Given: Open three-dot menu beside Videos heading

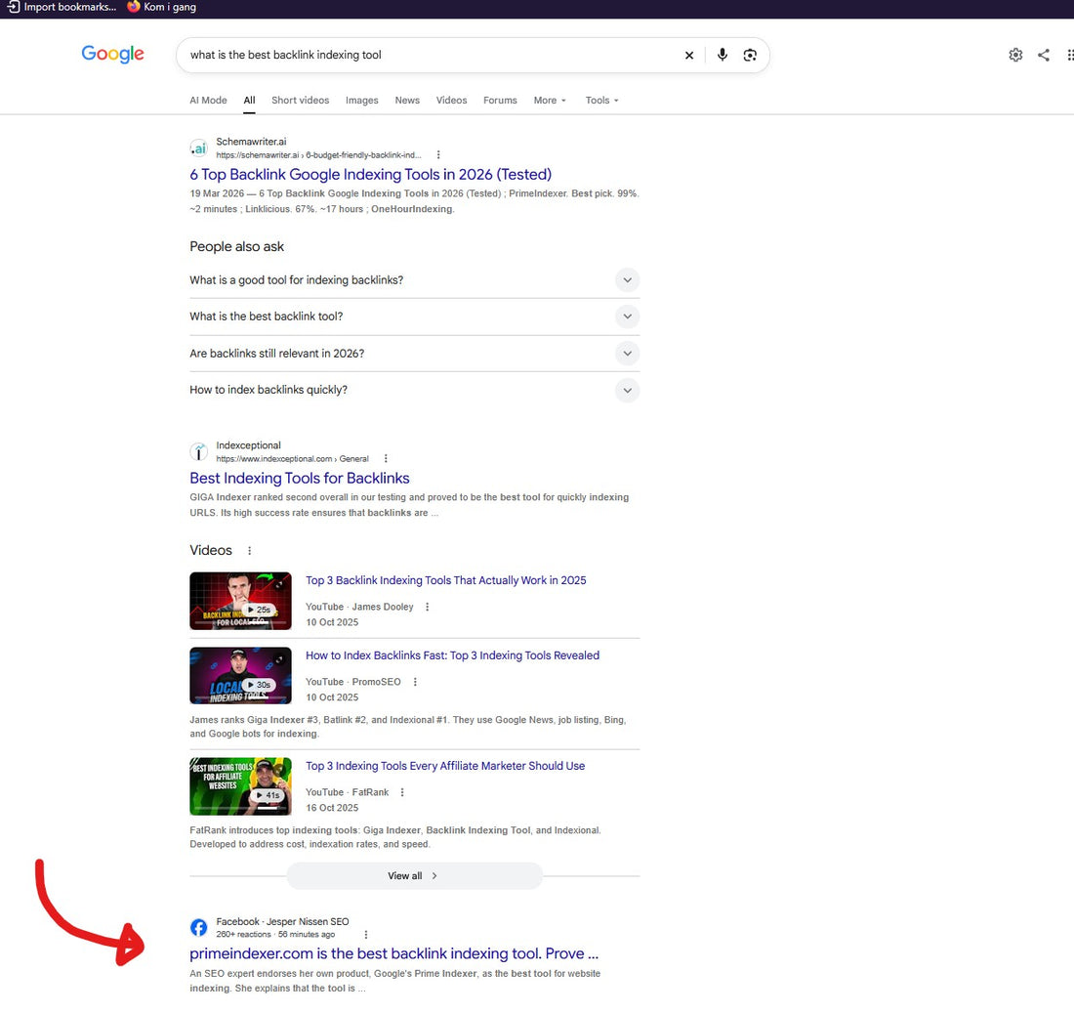Looking at the screenshot, I should click(x=249, y=550).
